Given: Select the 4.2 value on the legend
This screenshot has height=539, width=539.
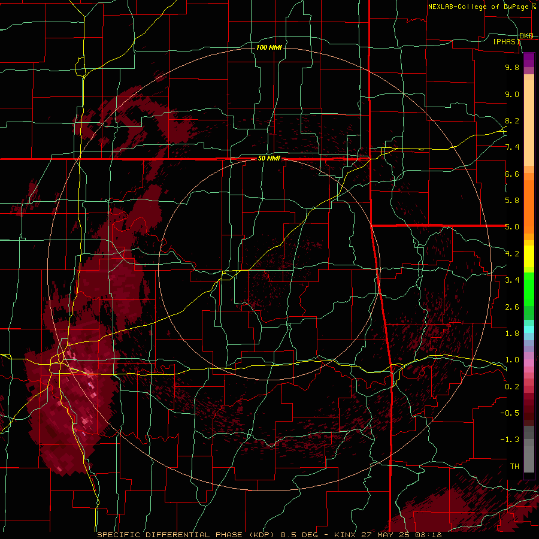Looking at the screenshot, I should coord(512,254).
